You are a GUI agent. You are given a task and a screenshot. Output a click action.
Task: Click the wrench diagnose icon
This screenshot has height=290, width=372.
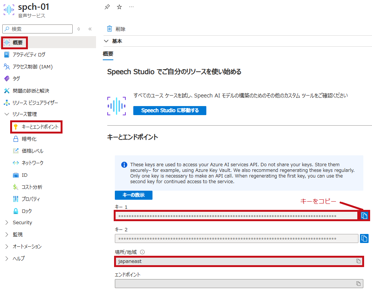click(7, 91)
